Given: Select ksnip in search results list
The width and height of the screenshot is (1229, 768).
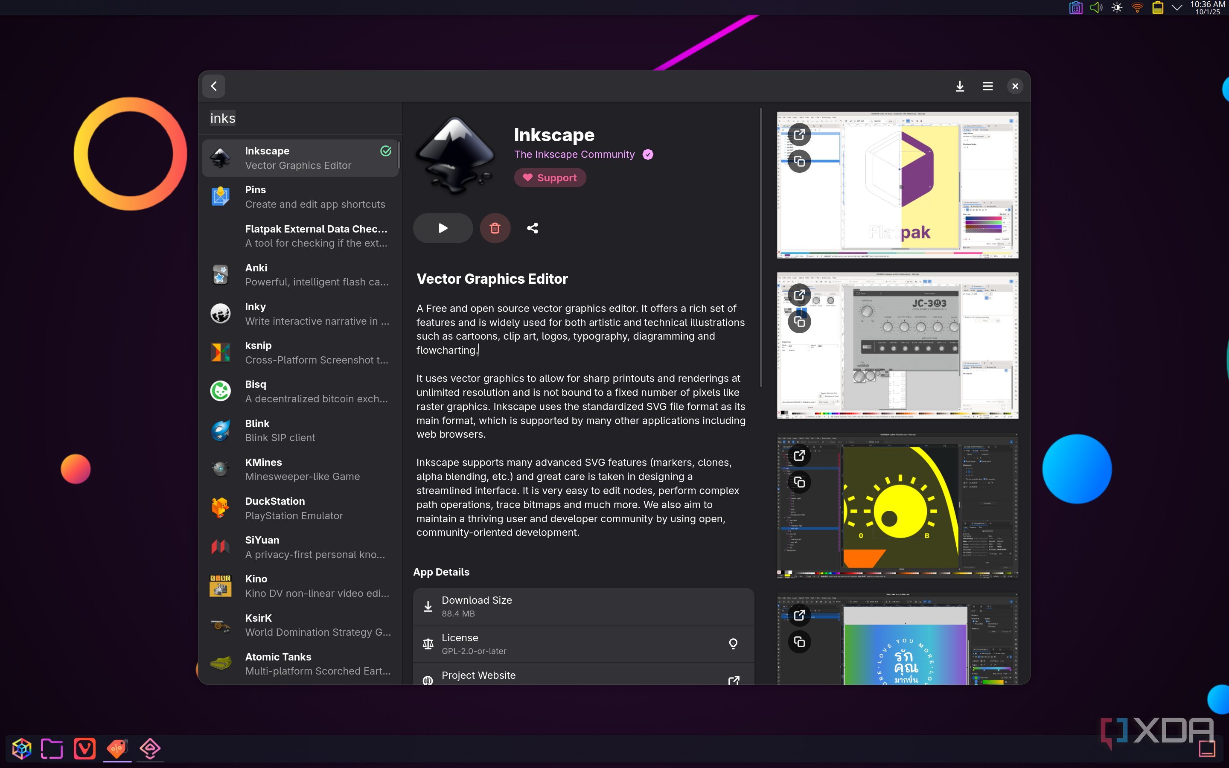Looking at the screenshot, I should pos(300,352).
